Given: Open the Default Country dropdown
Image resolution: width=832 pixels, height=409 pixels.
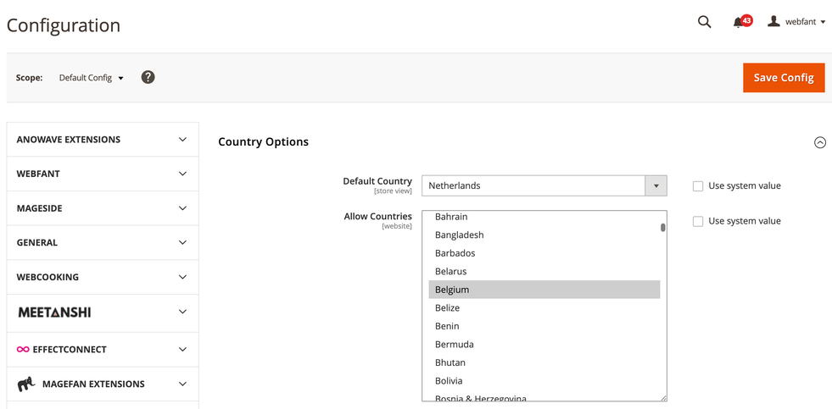Looking at the screenshot, I should [544, 185].
